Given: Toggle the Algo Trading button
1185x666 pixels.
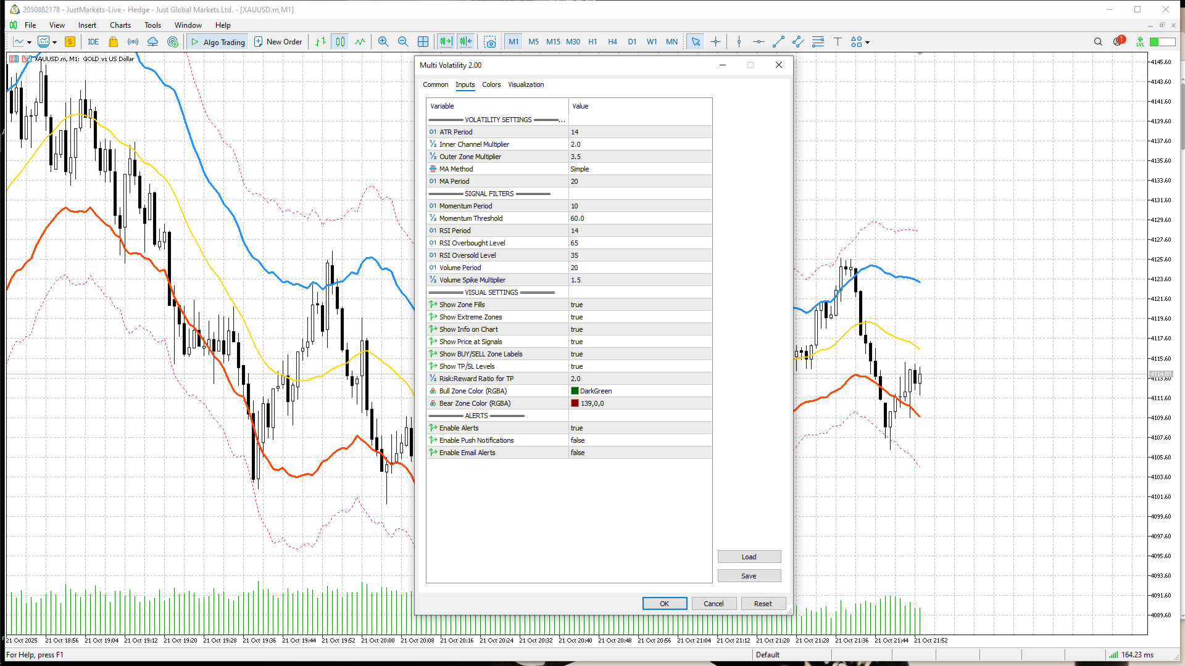Looking at the screenshot, I should [218, 42].
